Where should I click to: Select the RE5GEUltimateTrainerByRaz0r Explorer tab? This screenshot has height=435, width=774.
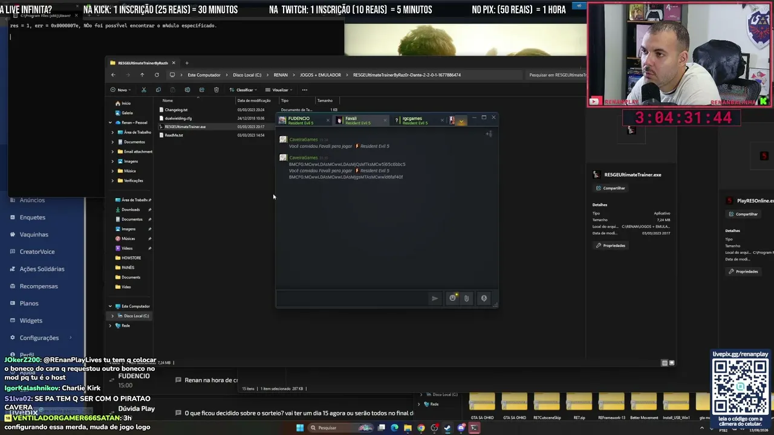(143, 63)
